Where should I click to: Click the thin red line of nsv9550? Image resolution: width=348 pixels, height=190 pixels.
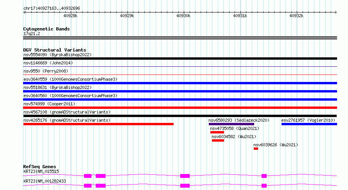[x=180, y=75]
